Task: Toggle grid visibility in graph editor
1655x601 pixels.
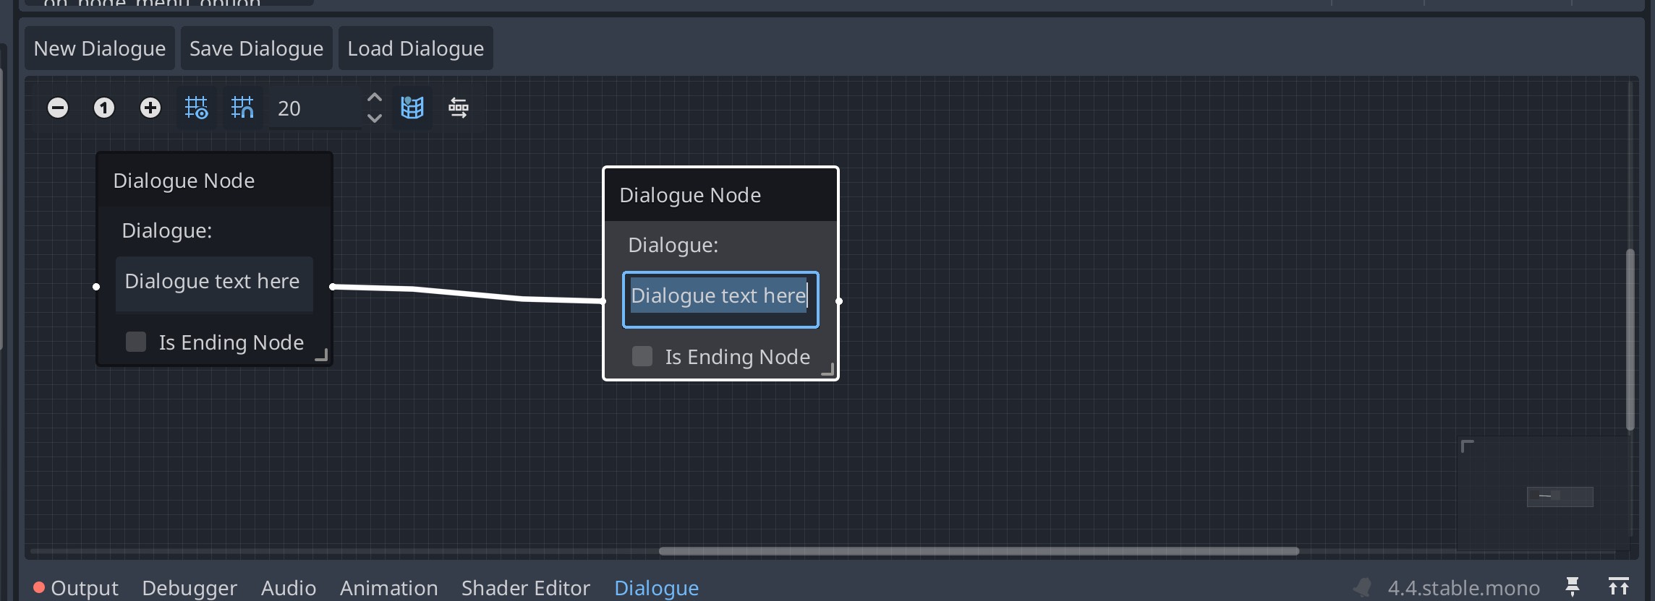Action: pyautogui.click(x=196, y=108)
